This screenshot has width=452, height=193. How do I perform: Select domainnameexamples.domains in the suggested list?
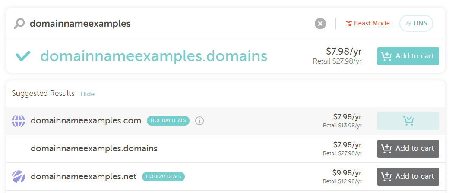(94, 149)
